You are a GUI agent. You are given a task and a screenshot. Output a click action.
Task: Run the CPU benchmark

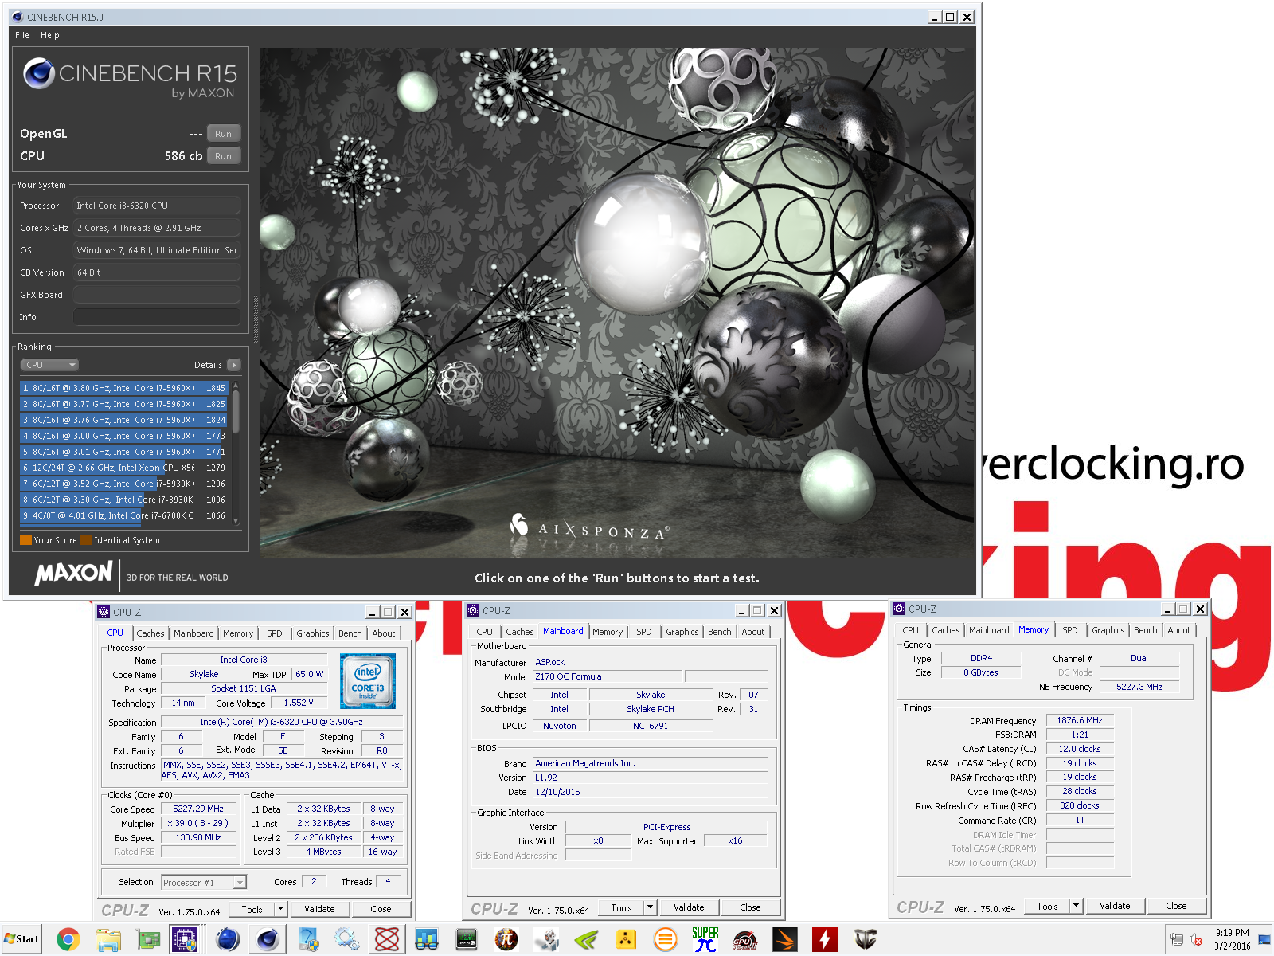click(x=224, y=156)
